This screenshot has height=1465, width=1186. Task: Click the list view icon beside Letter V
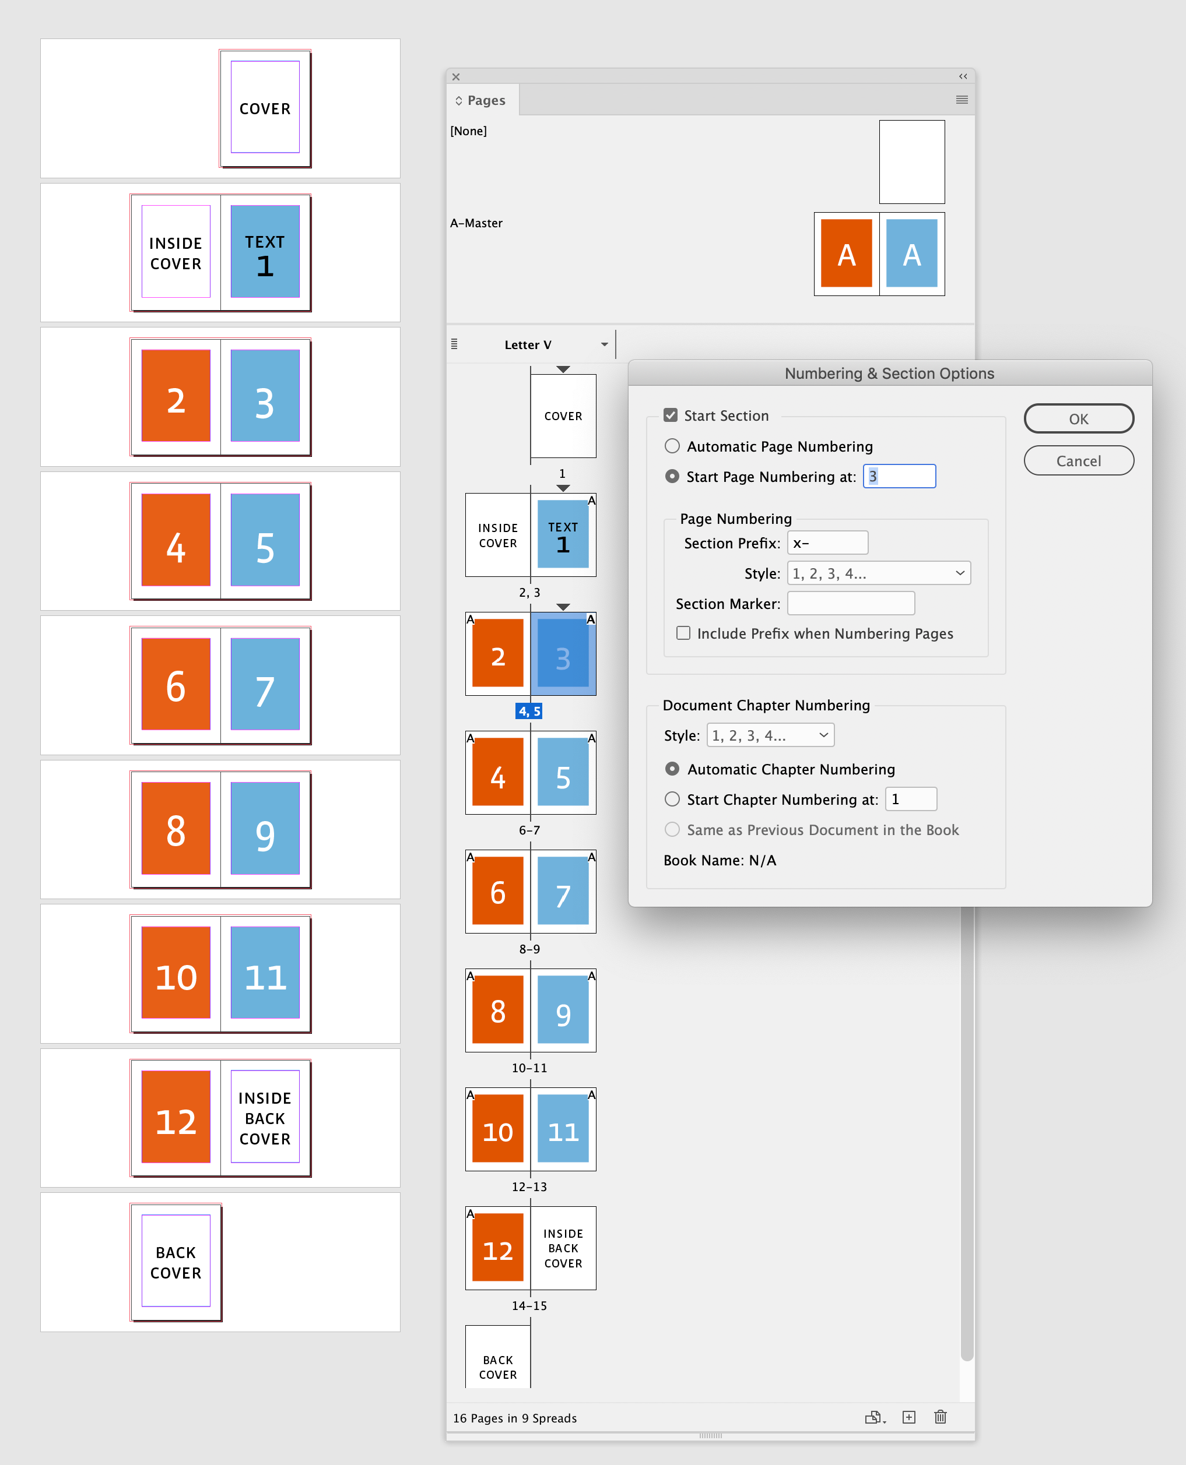455,345
